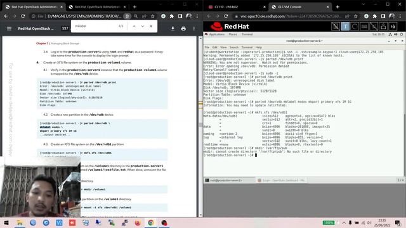Share the PDF page from address bar
Screen dimensions: 406x228
[x=144, y=16]
